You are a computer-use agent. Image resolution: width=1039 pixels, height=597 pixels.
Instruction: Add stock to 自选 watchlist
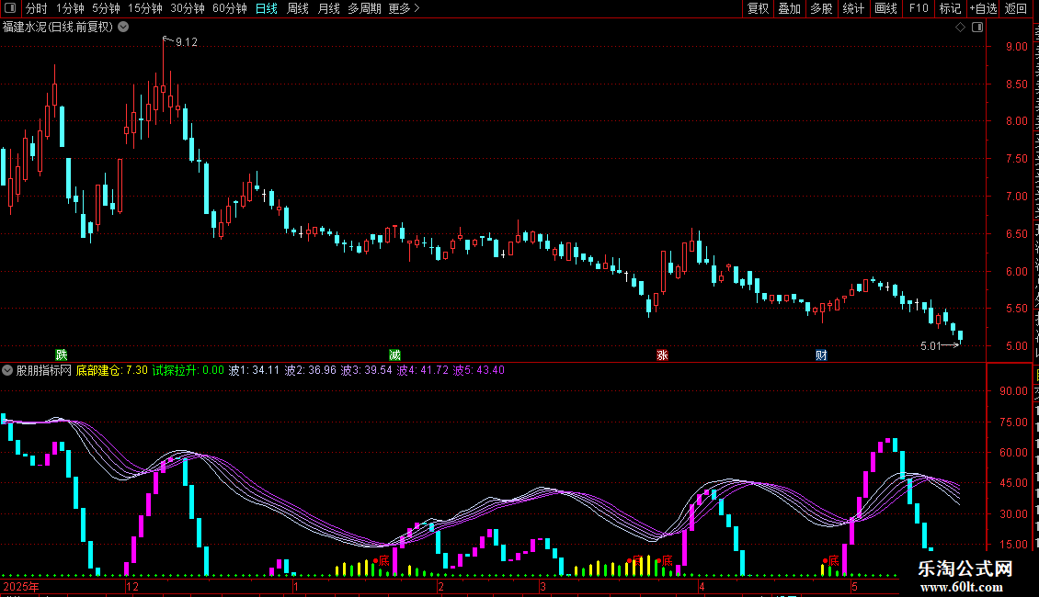pos(983,8)
